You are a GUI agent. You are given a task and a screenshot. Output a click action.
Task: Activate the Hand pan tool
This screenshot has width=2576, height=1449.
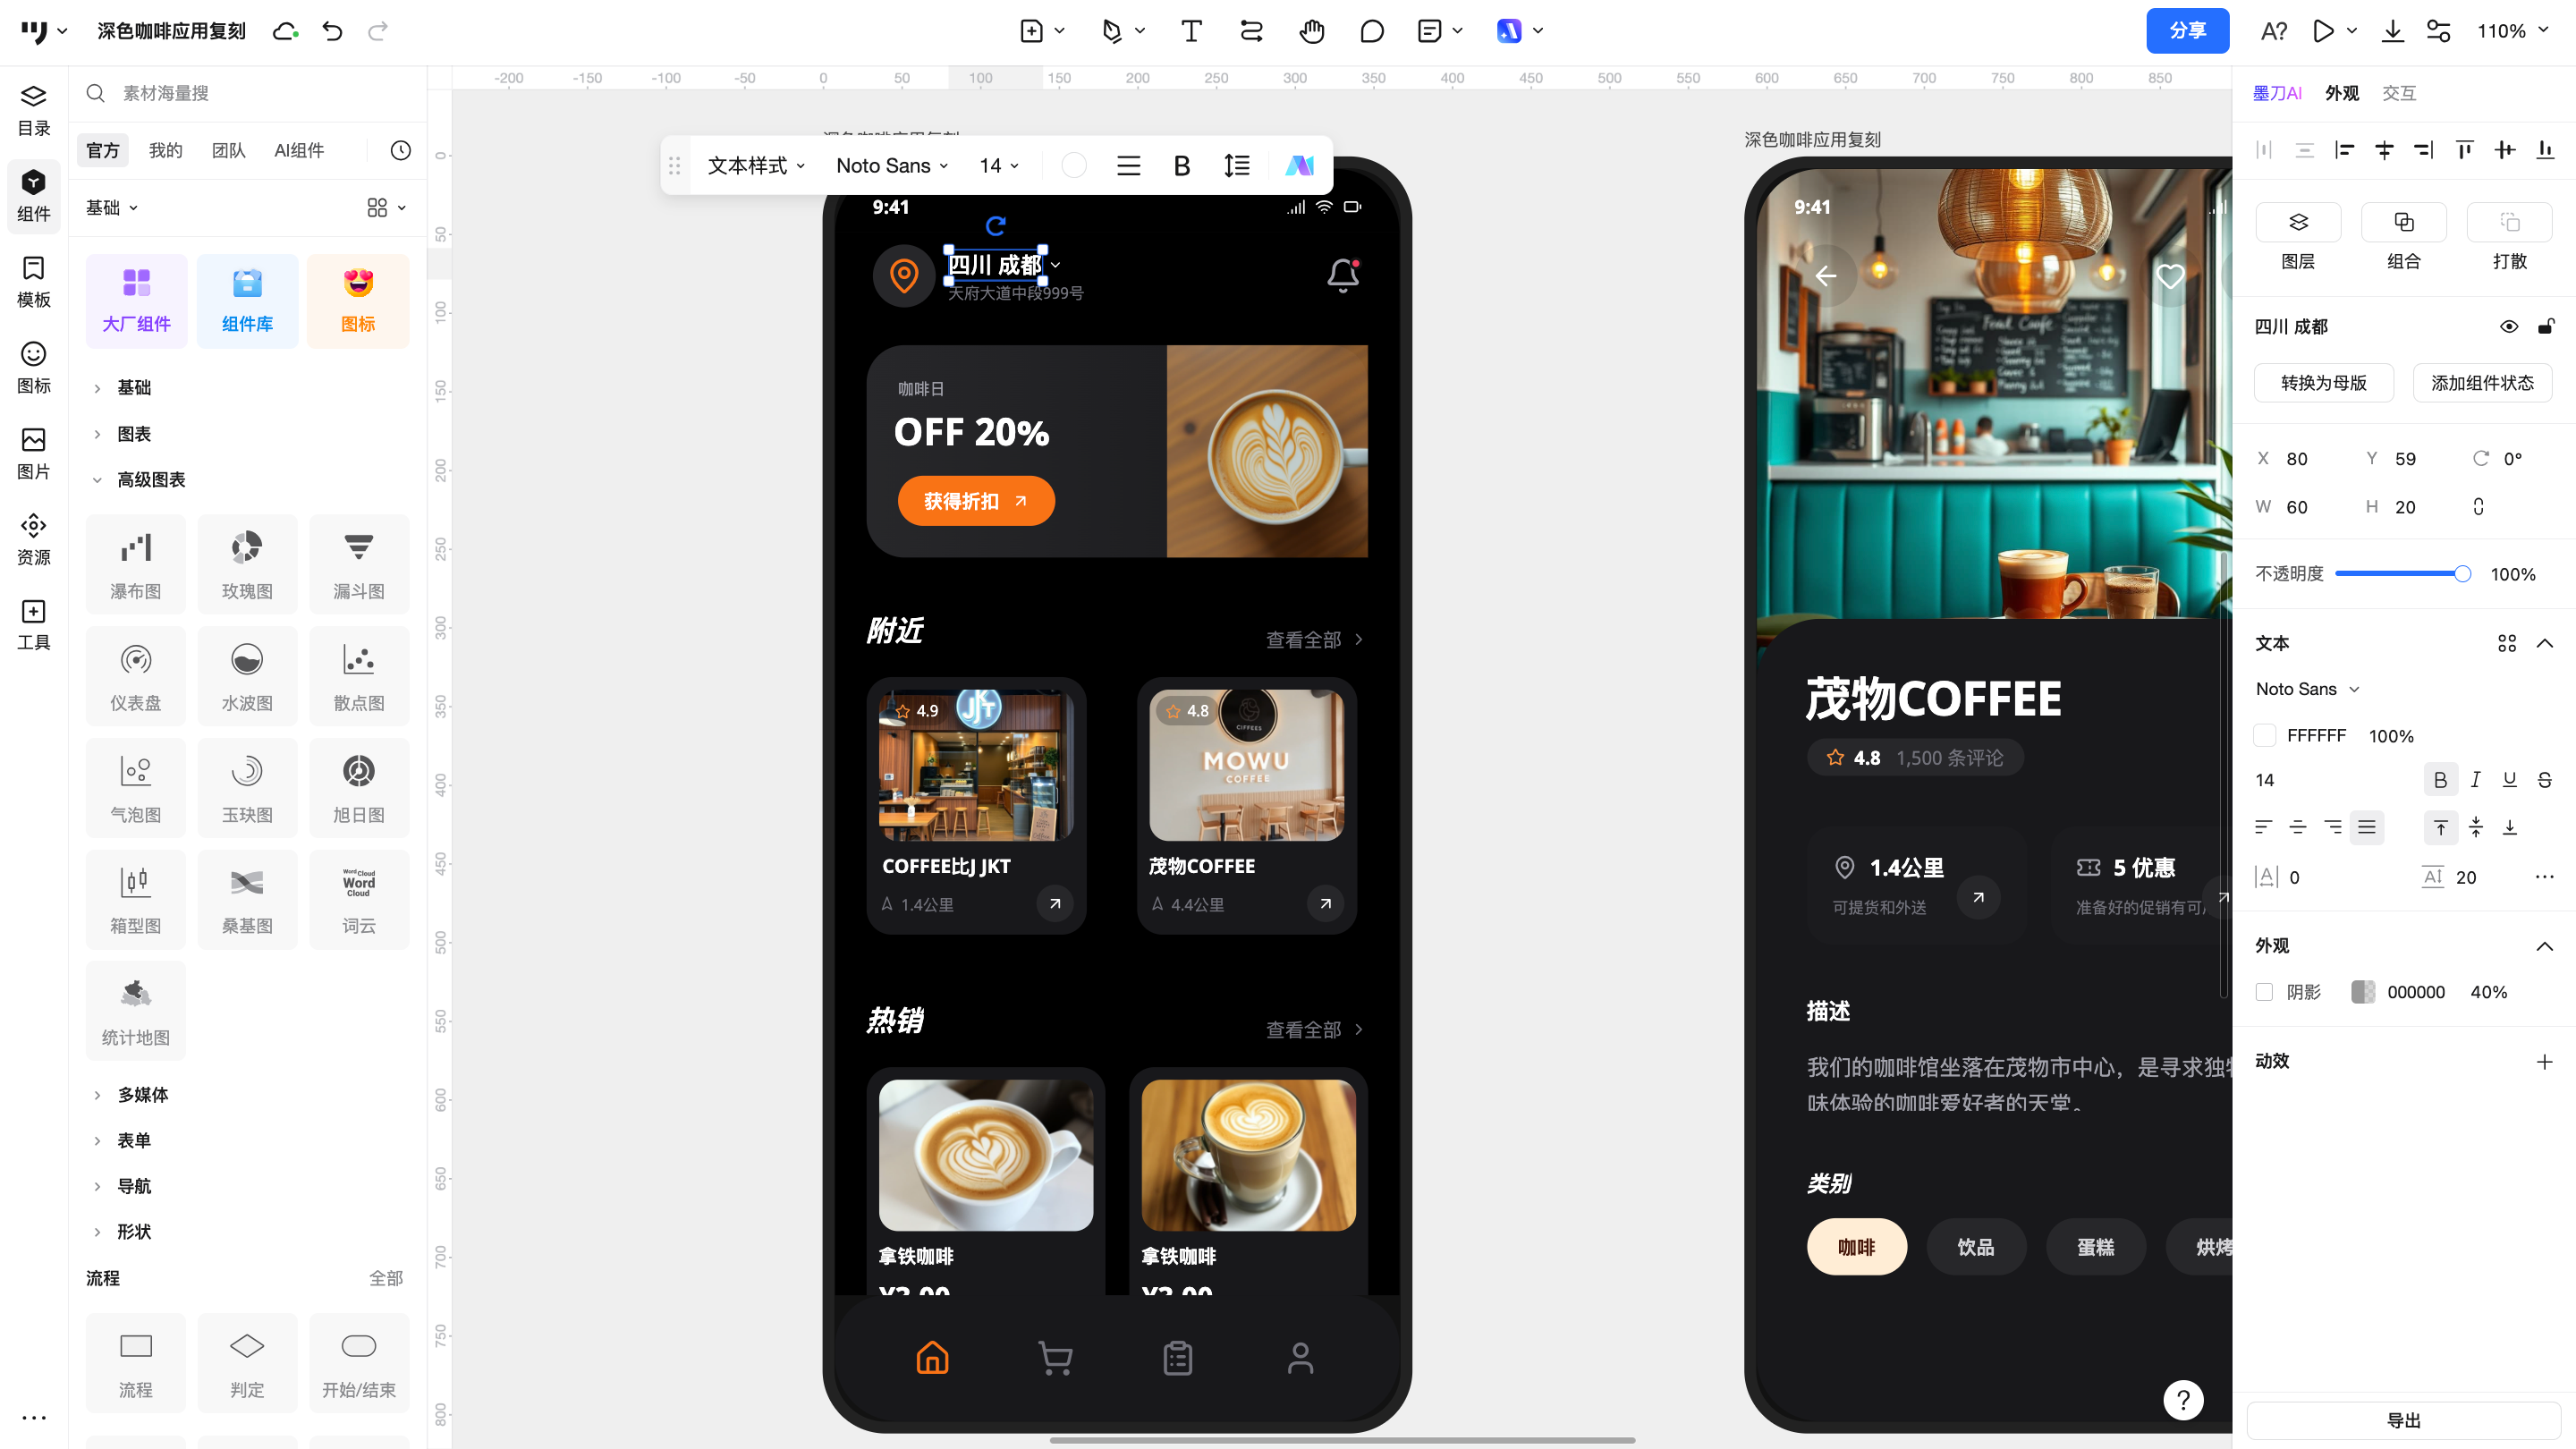pyautogui.click(x=1311, y=31)
